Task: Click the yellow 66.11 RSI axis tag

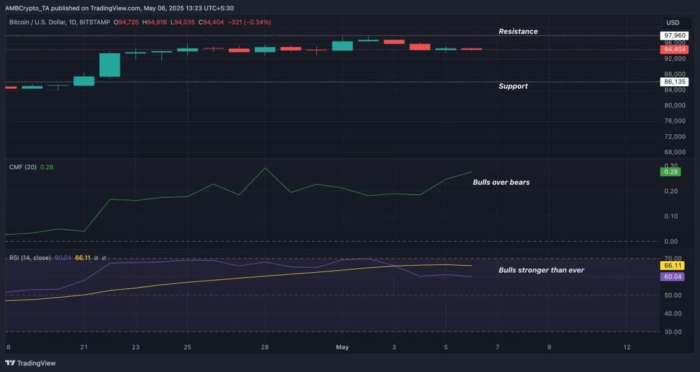Action: [x=671, y=266]
